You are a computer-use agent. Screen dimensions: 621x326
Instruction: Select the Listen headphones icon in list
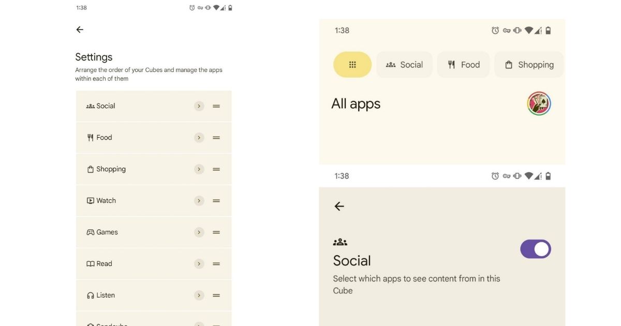coord(91,295)
